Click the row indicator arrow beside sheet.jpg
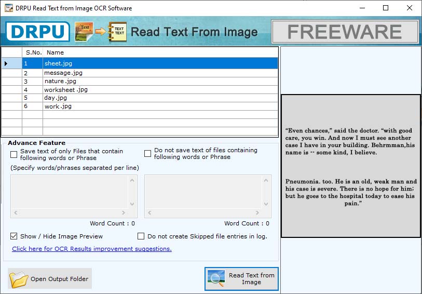The height and width of the screenshot is (294, 422). coord(6,63)
